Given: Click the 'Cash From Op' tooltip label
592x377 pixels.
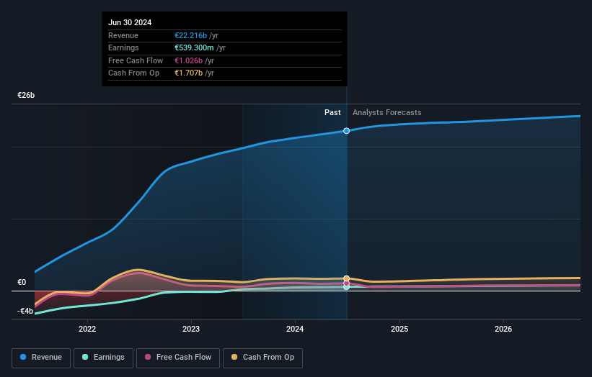Looking at the screenshot, I should click(133, 73).
